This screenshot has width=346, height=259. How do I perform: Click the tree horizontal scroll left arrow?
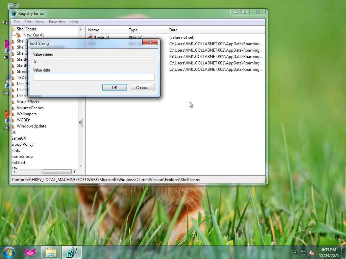(15, 172)
